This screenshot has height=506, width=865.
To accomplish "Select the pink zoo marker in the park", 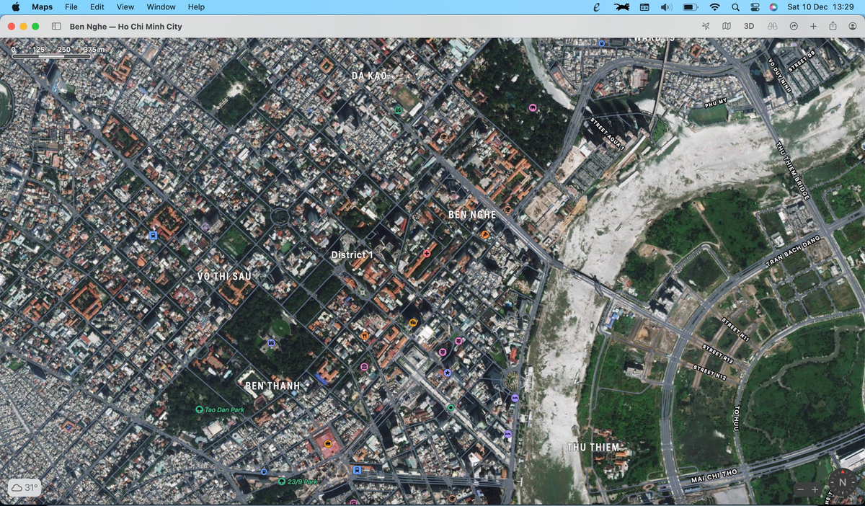I will pyautogui.click(x=532, y=108).
